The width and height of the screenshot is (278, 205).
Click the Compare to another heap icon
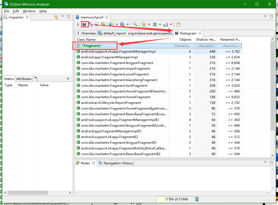coord(179,24)
